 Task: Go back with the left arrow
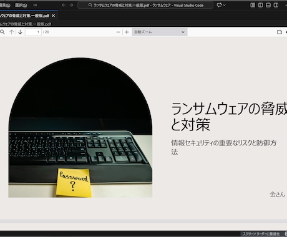point(64,5)
